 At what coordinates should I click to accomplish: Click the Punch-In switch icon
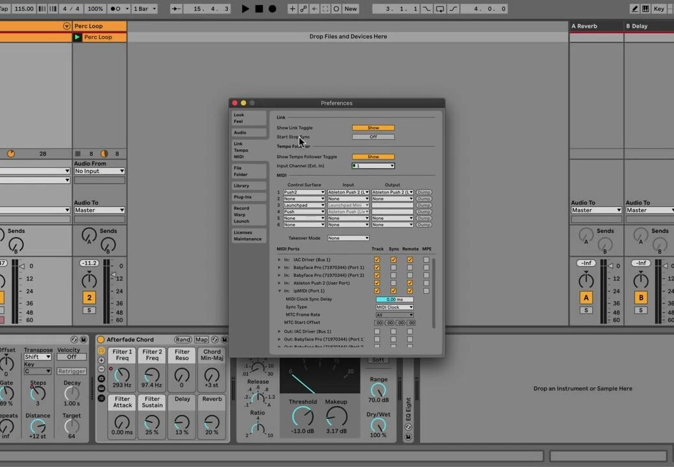coord(426,8)
